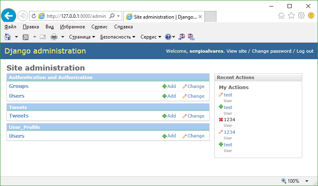
Task: Expand the zoom level dropdown arrow
Action: (x=307, y=181)
